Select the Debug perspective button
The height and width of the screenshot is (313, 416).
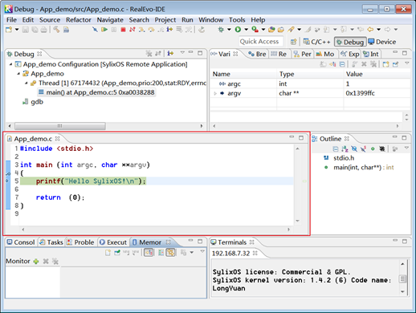[350, 42]
